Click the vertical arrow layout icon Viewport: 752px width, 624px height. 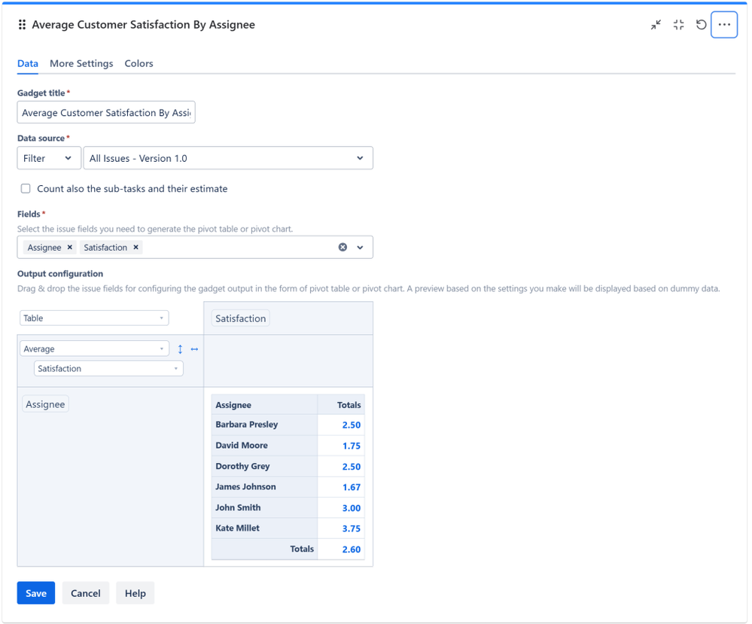[180, 349]
